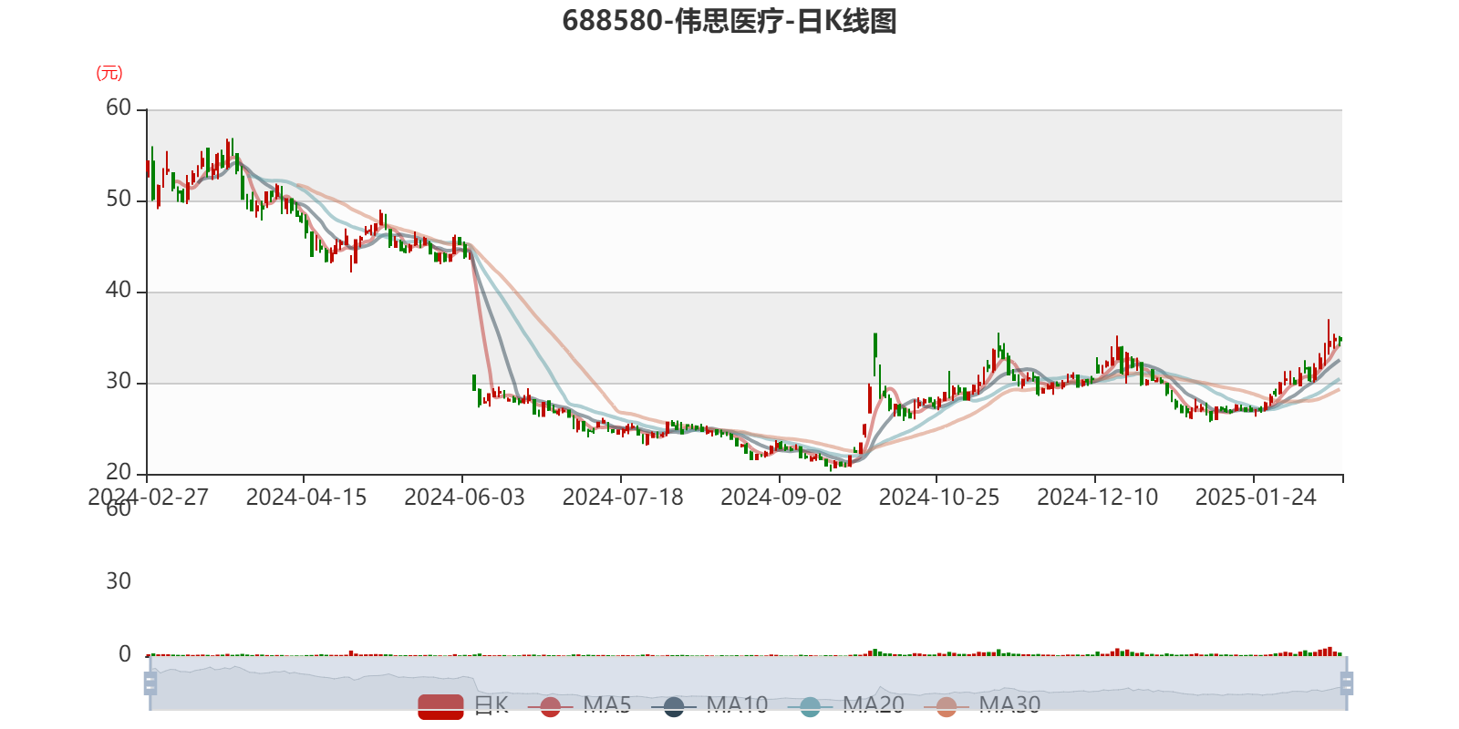Click the 2024-10-25 date axis label
Viewport: 1459px width, 729px height.
click(x=939, y=498)
